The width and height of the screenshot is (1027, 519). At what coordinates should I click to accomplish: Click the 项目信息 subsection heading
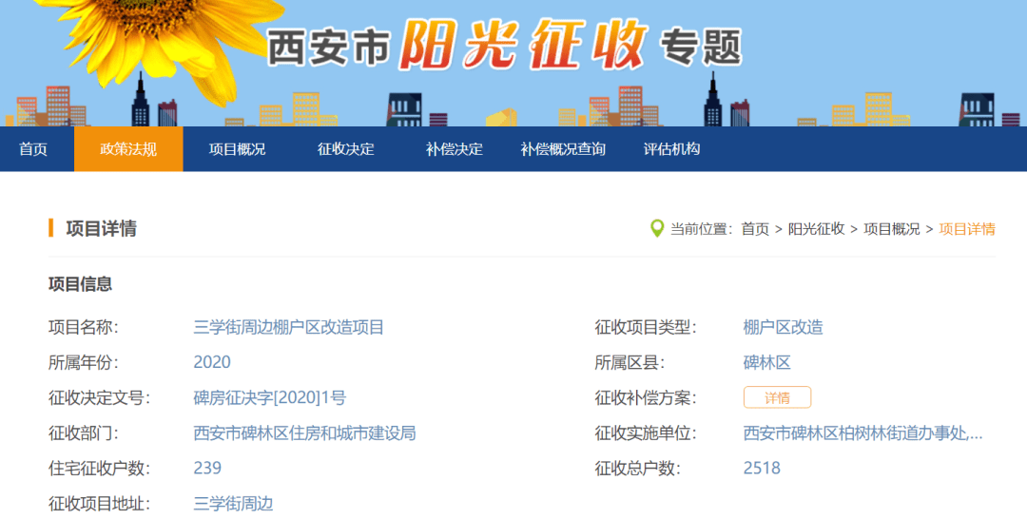[x=81, y=284]
